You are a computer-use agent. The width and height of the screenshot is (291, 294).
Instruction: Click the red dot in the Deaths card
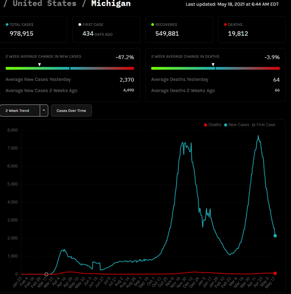(x=226, y=25)
